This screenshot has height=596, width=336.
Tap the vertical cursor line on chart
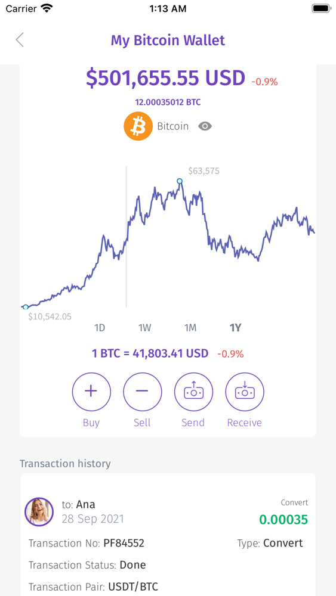pyautogui.click(x=127, y=237)
